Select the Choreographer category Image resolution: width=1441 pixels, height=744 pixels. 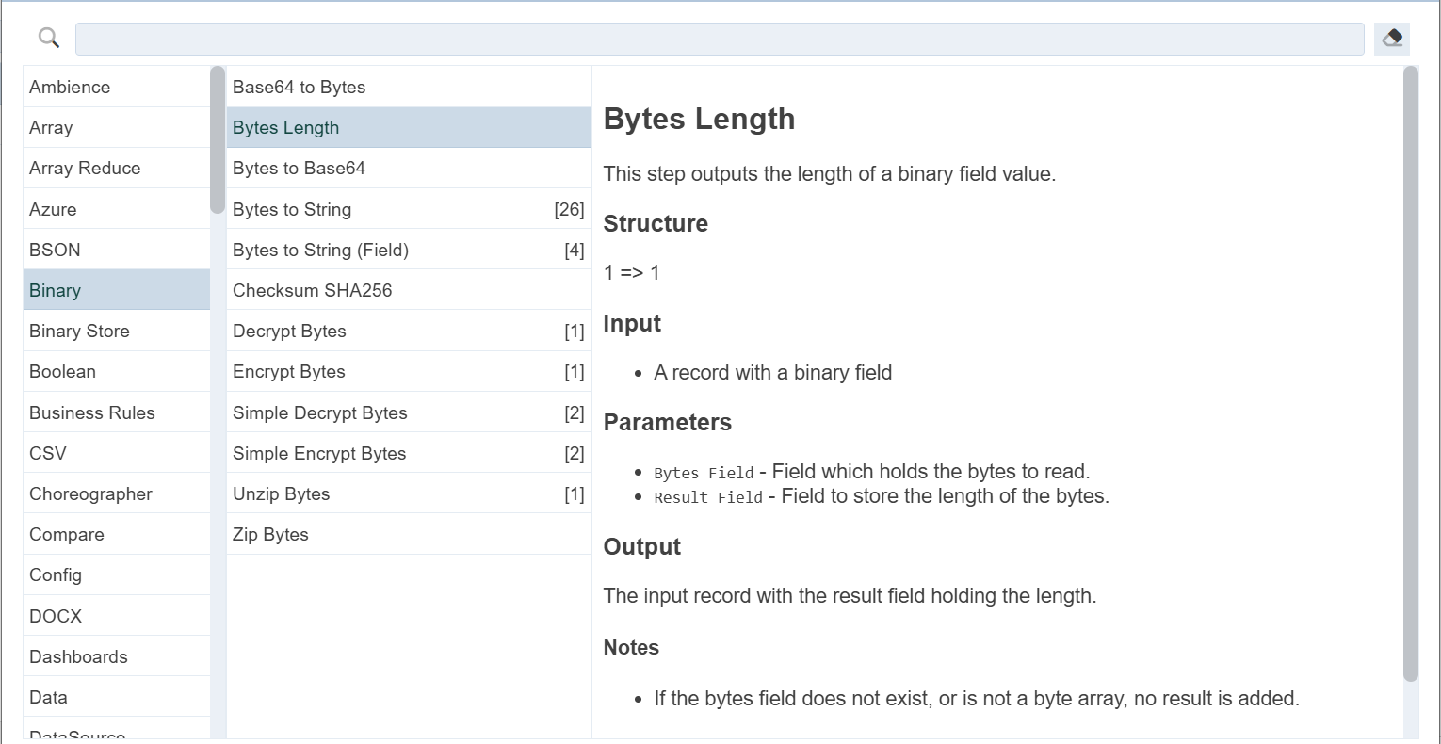click(x=90, y=494)
